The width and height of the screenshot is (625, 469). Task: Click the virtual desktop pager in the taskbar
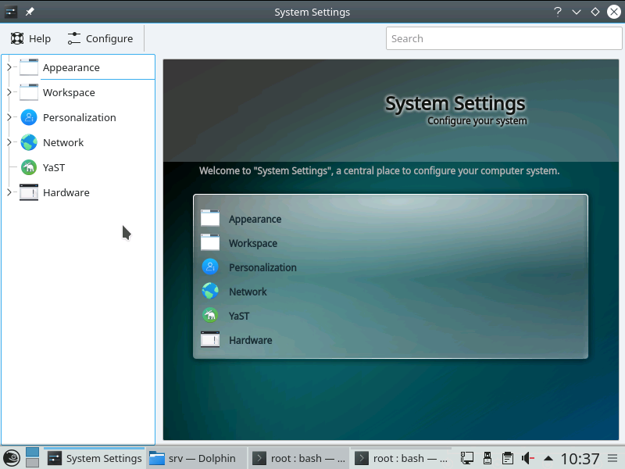click(x=32, y=457)
